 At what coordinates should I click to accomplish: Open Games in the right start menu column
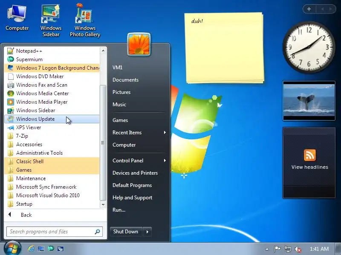coord(120,120)
